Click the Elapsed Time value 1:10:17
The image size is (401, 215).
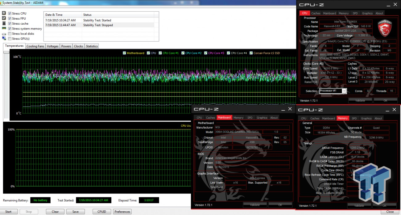149,200
